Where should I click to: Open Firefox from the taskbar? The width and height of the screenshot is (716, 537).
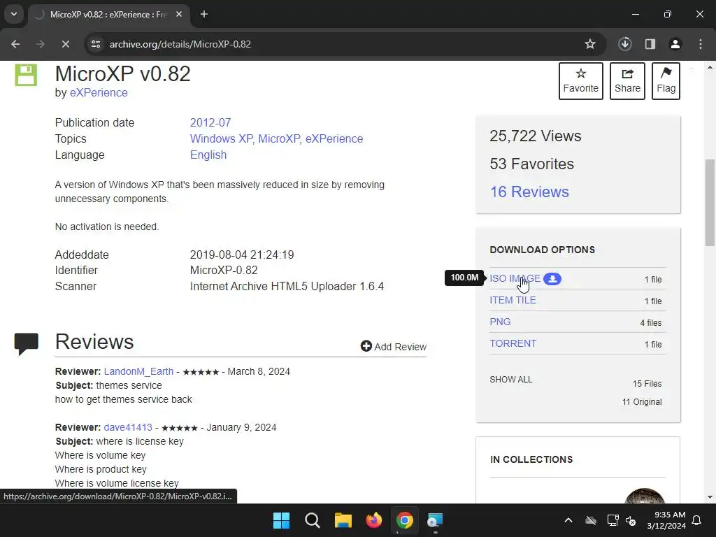[374, 520]
